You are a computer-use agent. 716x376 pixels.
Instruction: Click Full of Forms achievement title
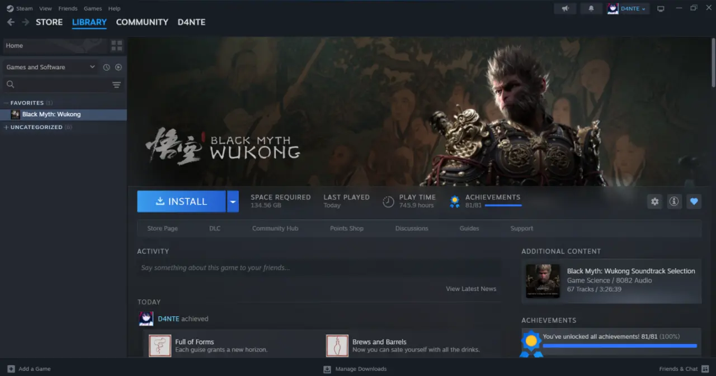[x=194, y=342]
